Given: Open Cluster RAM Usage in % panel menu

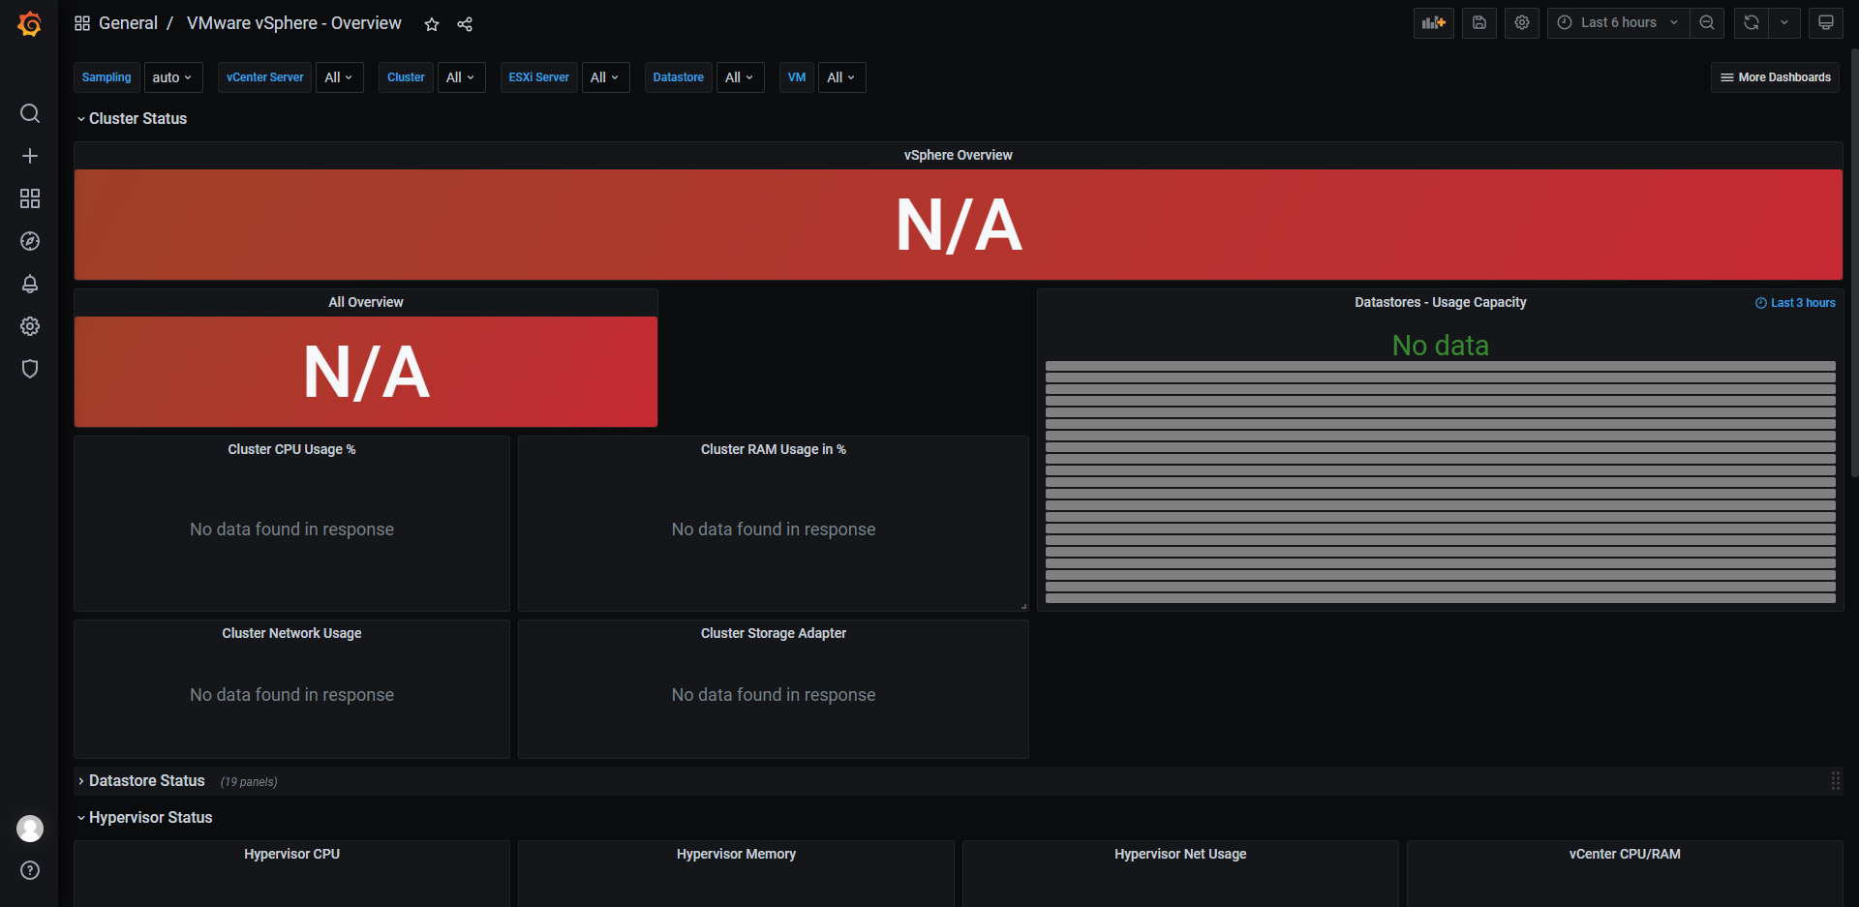Looking at the screenshot, I should pos(774,449).
